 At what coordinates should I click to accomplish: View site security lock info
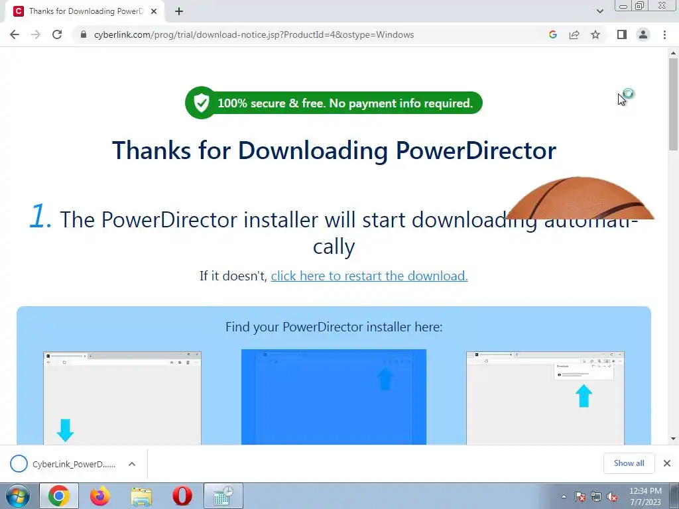point(84,34)
